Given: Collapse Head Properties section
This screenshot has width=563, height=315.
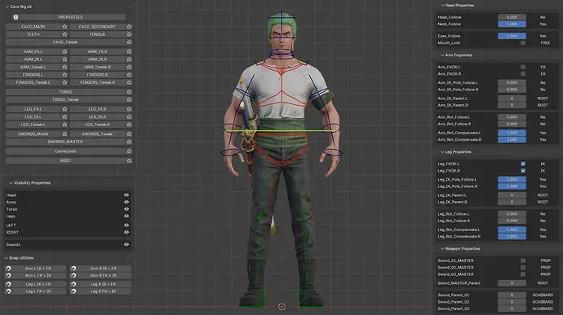Looking at the screenshot, I should pos(442,6).
